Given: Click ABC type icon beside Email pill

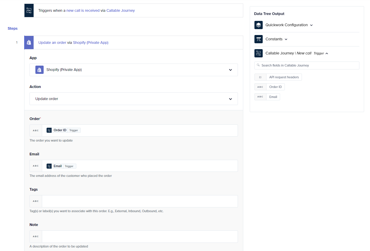Looking at the screenshot, I should (x=260, y=97).
